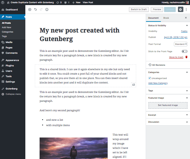Open Plugins in the admin sidebar
190x159 pixels.
pyautogui.click(x=10, y=65)
